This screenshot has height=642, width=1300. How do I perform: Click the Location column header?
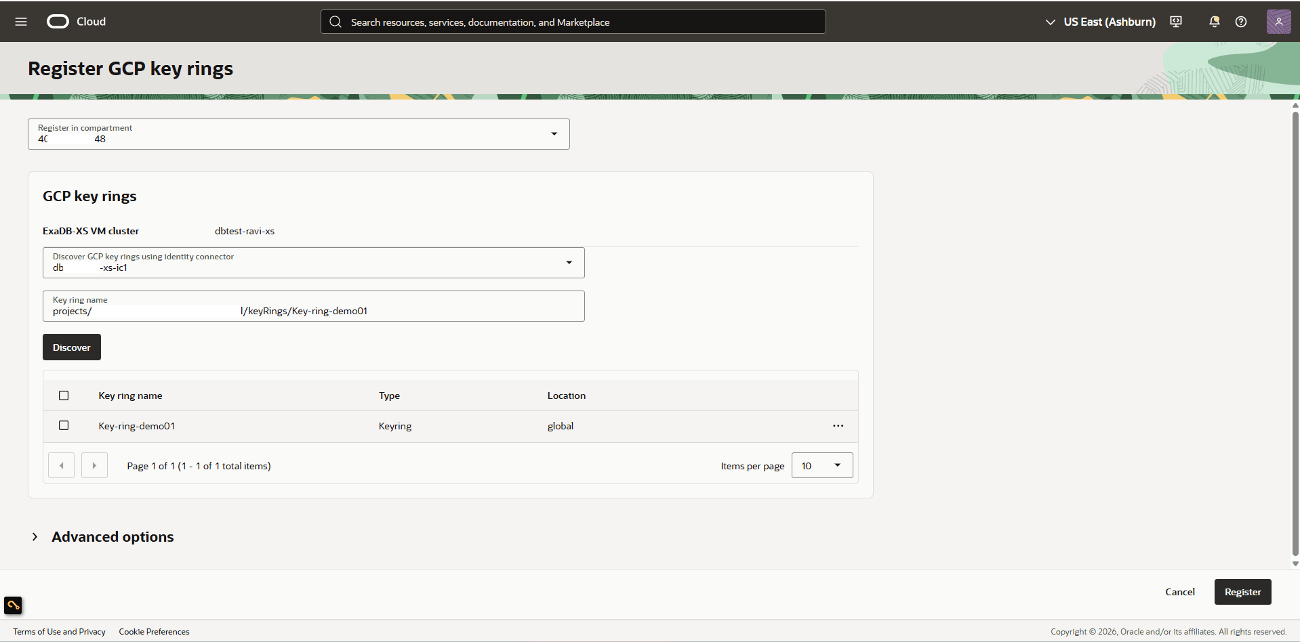coord(567,395)
